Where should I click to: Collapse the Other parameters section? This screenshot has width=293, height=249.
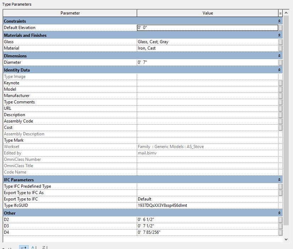[x=280, y=213]
